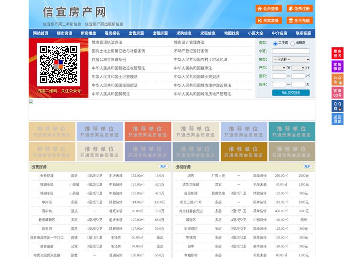Viewport: 344px width, 258px height.
Task: Click the 会员登录 button
Action: pyautogui.click(x=269, y=9)
